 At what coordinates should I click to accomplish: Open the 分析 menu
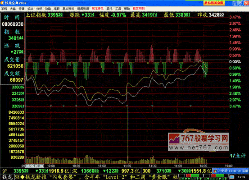click(39, 9)
